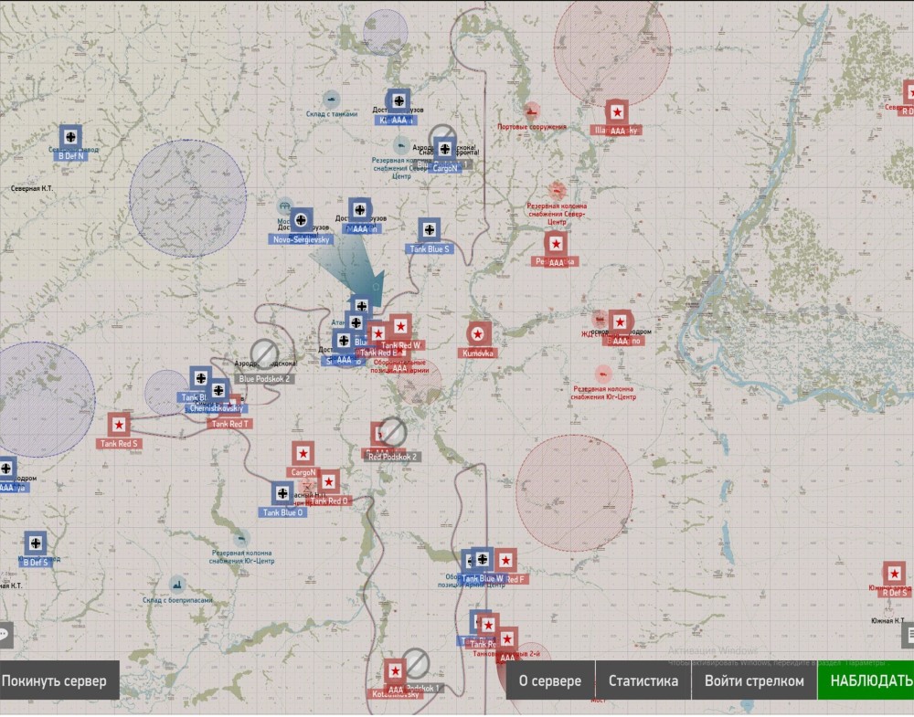
Task: Select the Tank Blue W cross icon
Action: click(482, 560)
